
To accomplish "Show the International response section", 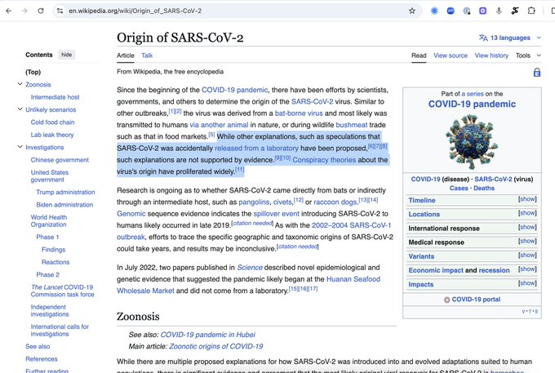I will click(x=527, y=227).
